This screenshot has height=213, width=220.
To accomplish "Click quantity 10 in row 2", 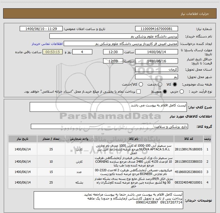I will click(51, 162).
